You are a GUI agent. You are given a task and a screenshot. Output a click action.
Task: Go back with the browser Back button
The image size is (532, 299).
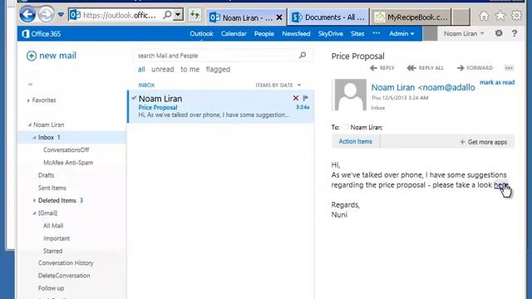click(27, 15)
